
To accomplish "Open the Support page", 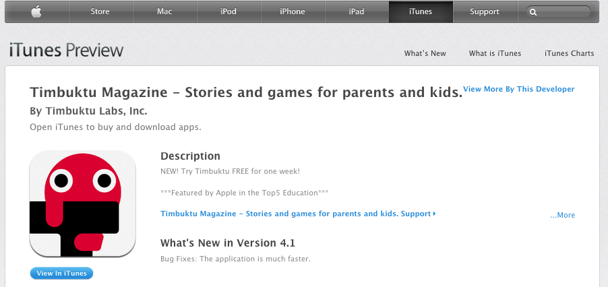I will pos(485,11).
